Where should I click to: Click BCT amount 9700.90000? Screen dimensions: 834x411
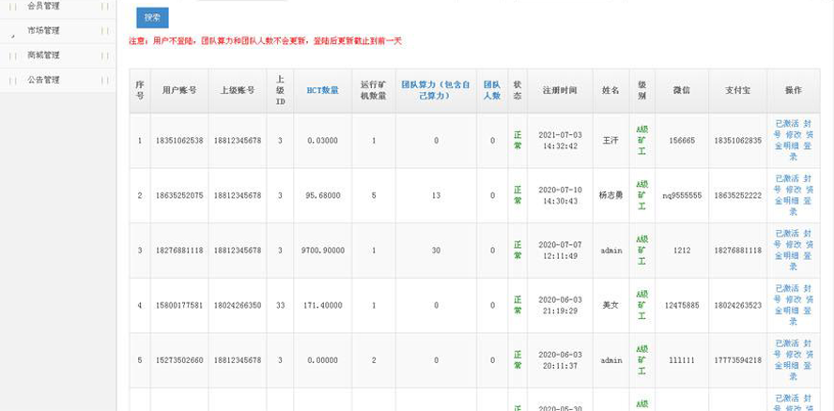coord(322,251)
